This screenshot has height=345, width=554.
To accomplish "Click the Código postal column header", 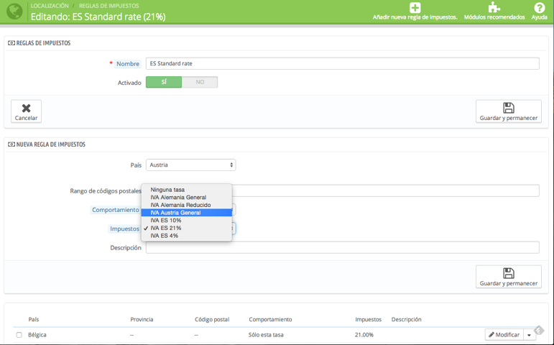I will click(212, 319).
